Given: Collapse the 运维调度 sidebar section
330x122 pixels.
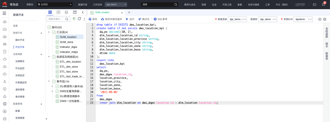Looking at the screenshot, I should click(x=41, y=54).
